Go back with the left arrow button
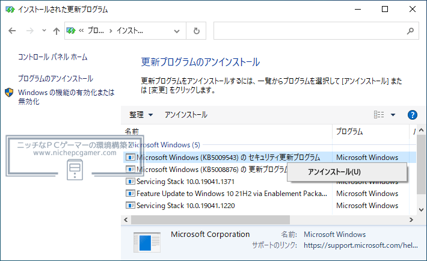 (x=12, y=31)
